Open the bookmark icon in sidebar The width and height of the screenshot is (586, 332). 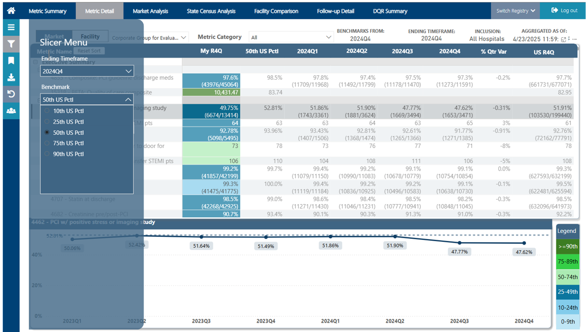coord(11,61)
